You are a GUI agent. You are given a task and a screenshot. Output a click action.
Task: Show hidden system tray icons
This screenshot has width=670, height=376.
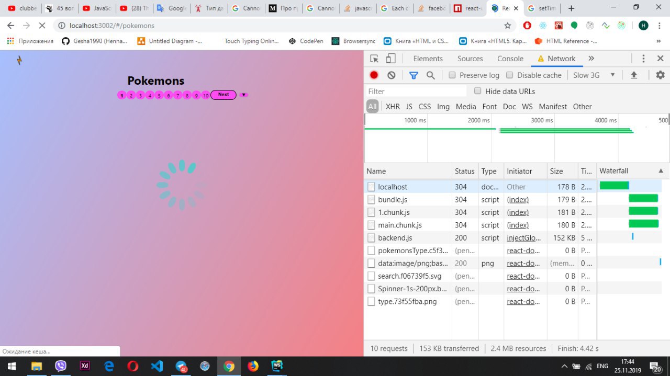(x=564, y=366)
